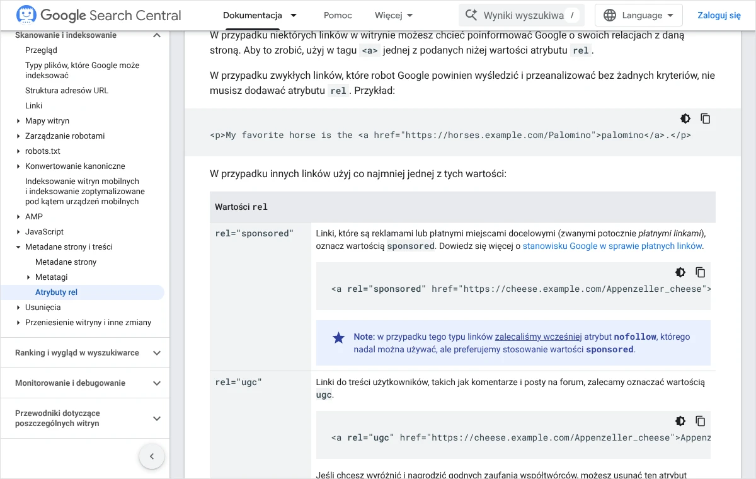Expand the Zarządzanie robotami tree arrow

click(x=18, y=136)
